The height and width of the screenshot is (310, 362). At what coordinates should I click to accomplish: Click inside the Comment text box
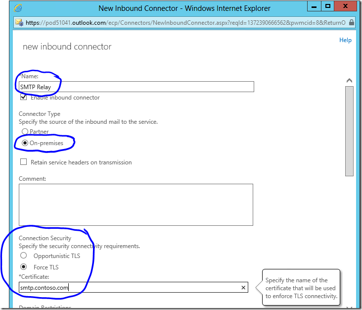[x=136, y=205]
